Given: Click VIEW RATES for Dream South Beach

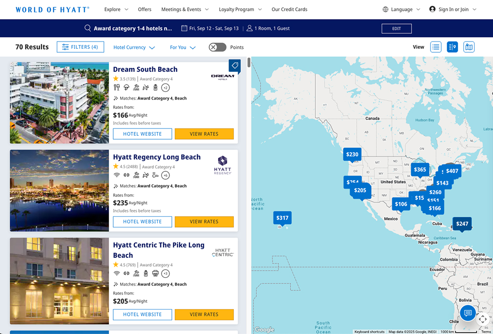Looking at the screenshot, I should [x=204, y=134].
